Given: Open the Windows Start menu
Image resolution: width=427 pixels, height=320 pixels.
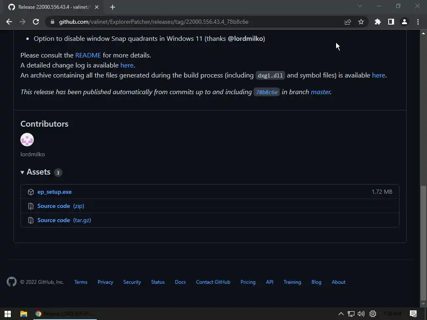Looking at the screenshot, I should (x=8, y=314).
